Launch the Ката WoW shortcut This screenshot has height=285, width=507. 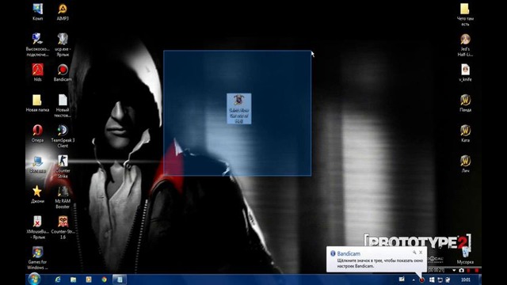(465, 134)
